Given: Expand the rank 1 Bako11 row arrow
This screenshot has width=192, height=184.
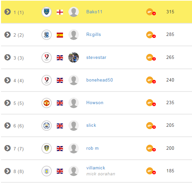Looking at the screenshot, I should click(8, 12).
